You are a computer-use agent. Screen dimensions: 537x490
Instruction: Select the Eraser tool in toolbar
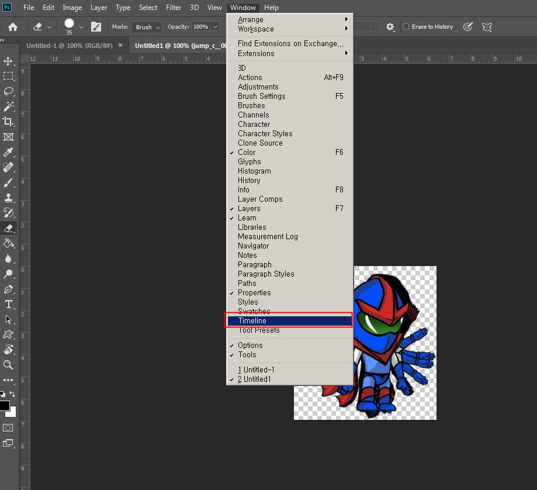(x=8, y=228)
